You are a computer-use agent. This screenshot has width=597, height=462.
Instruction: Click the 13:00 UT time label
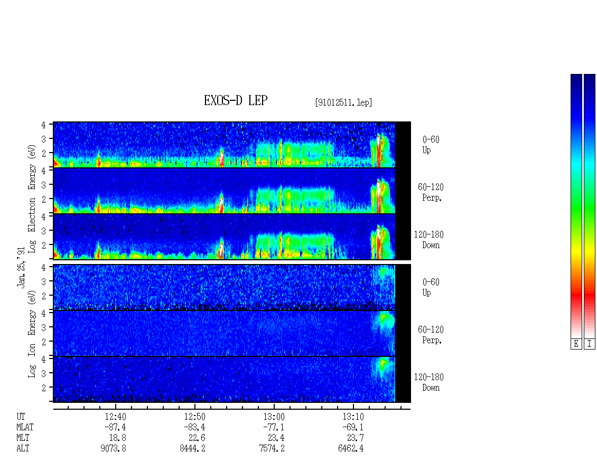pyautogui.click(x=274, y=417)
